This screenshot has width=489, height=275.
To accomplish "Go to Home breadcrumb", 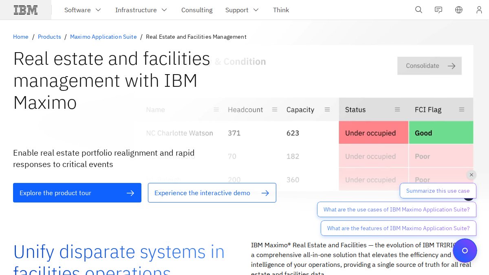I will pyautogui.click(x=21, y=37).
